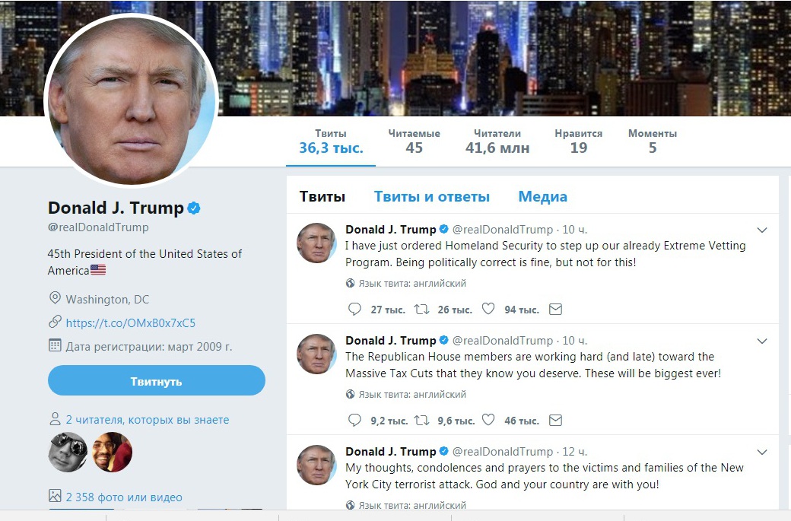Screen dimensions: 791x521
Task: Open dropdown arrow on Tax Cuts tweet
Action: (762, 341)
